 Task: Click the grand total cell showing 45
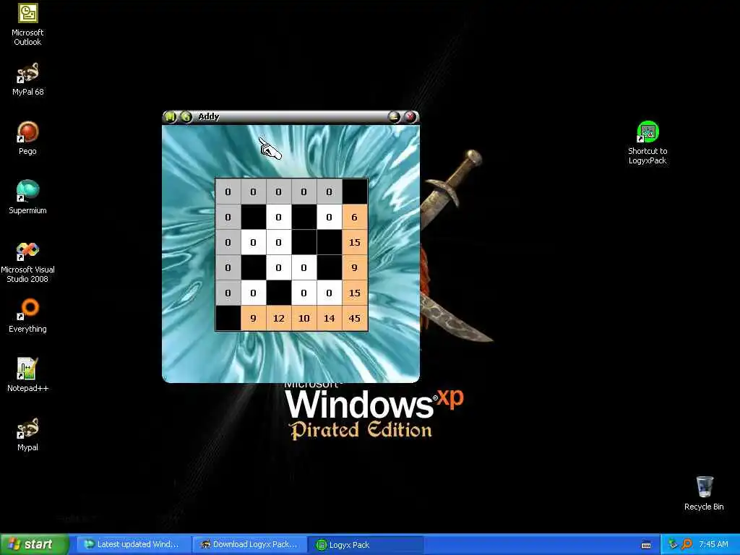coord(354,318)
